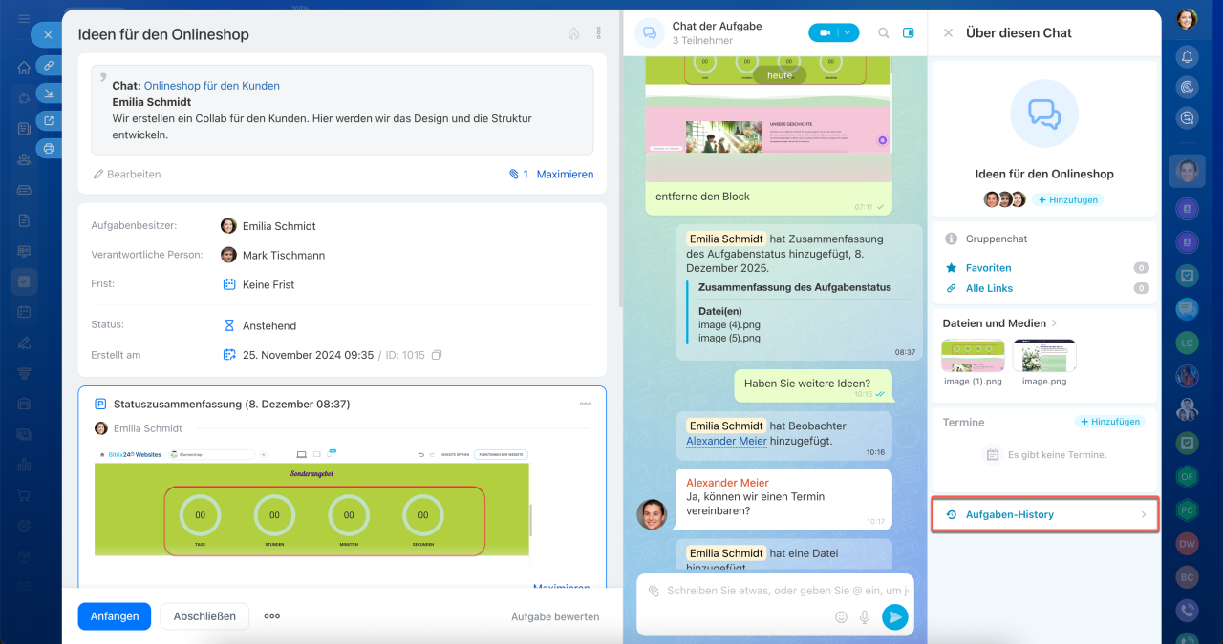The height and width of the screenshot is (644, 1223).
Task: Start a video call in task chat
Action: (824, 32)
